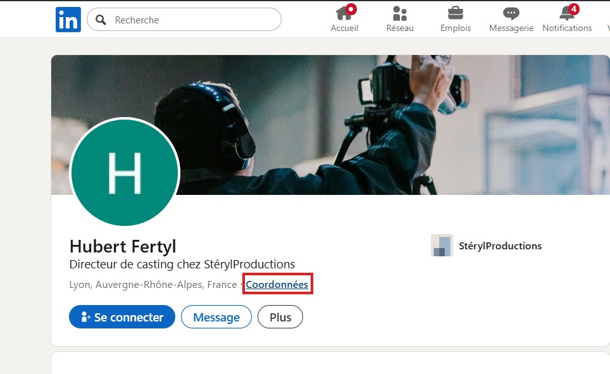Click the LinkedIn logo
The width and height of the screenshot is (610, 374).
[x=68, y=20]
